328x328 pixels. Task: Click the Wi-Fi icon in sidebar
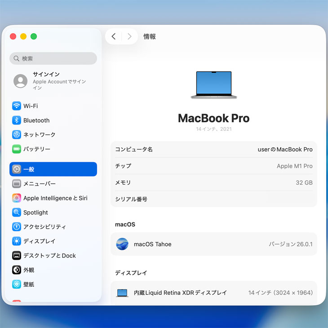17,106
